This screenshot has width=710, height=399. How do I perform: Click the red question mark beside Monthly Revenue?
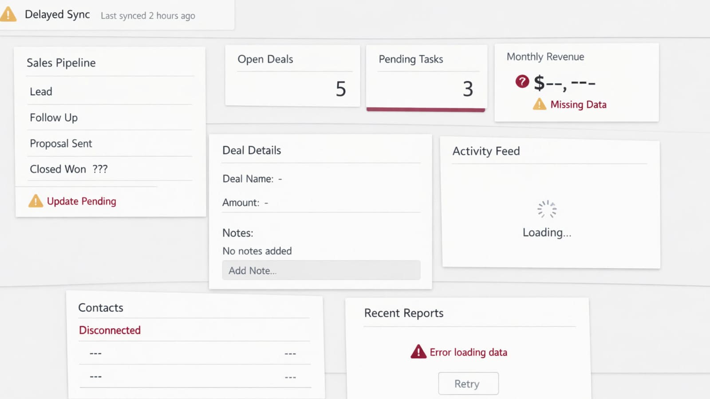522,82
